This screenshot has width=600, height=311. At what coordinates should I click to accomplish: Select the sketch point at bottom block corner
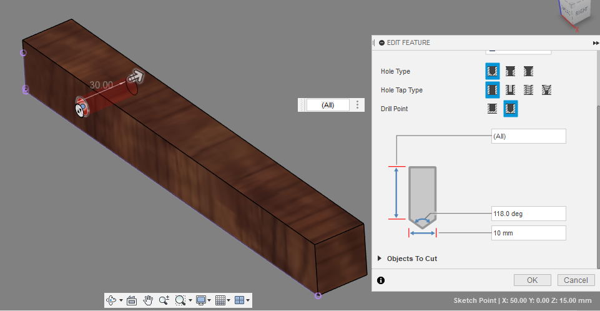318,295
